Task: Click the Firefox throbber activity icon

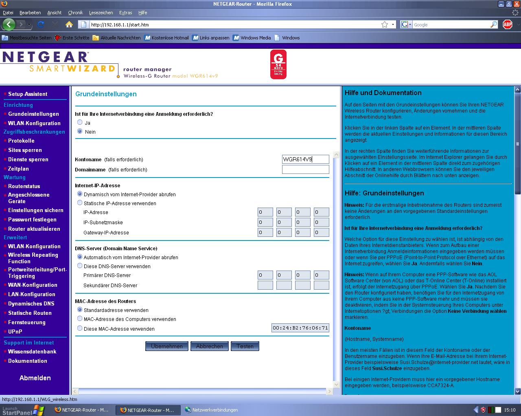Action: (x=515, y=13)
